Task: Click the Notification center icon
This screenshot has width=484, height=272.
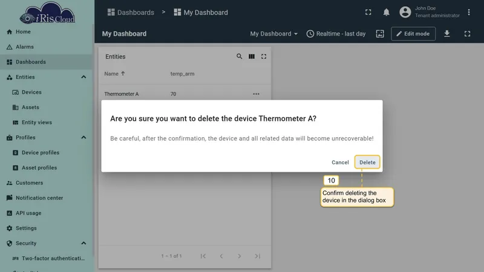Action: (9, 198)
